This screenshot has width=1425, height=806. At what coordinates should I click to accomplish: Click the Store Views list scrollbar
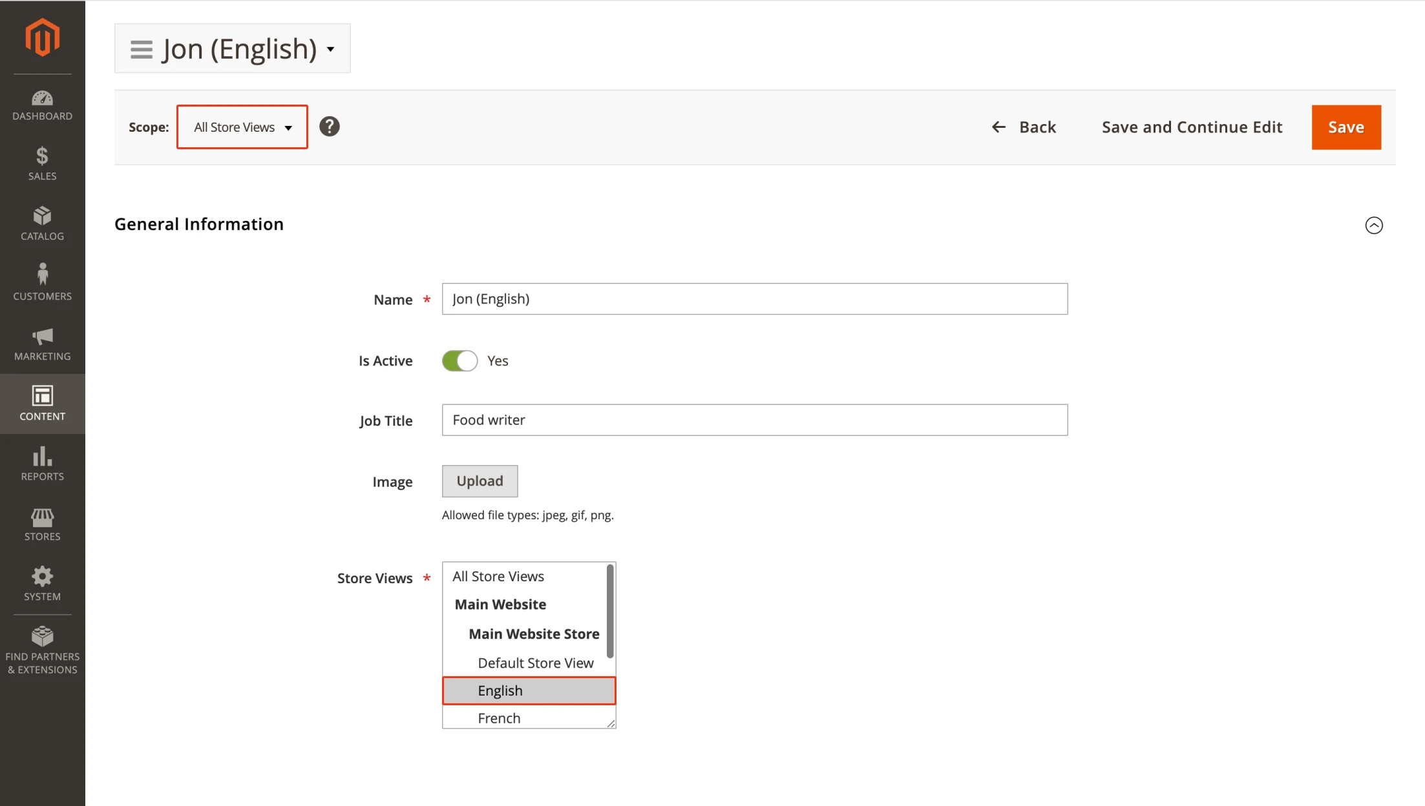click(x=610, y=611)
